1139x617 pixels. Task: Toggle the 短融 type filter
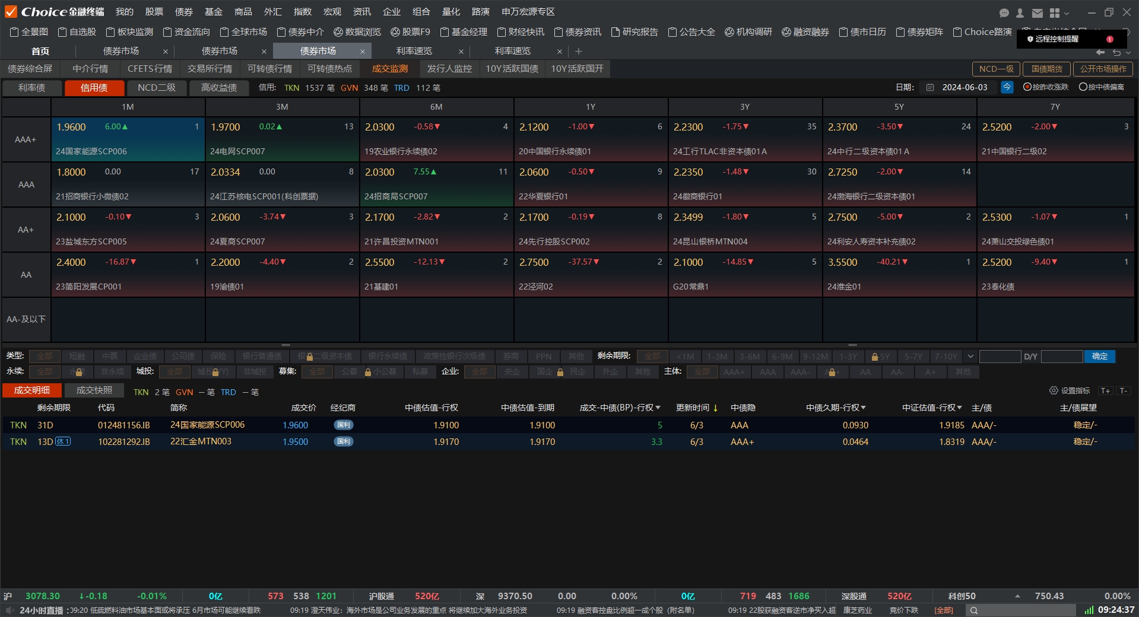[x=77, y=356]
